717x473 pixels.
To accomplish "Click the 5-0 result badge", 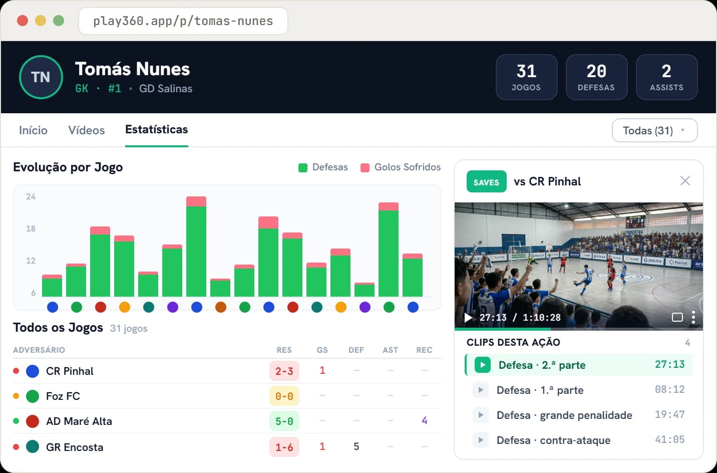I will coord(284,421).
